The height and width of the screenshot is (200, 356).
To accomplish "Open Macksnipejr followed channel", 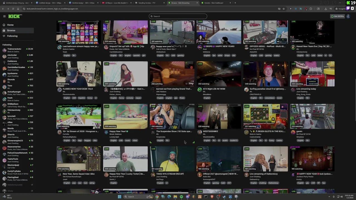I will coord(17,166).
